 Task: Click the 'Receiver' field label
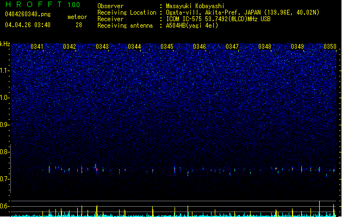point(110,19)
